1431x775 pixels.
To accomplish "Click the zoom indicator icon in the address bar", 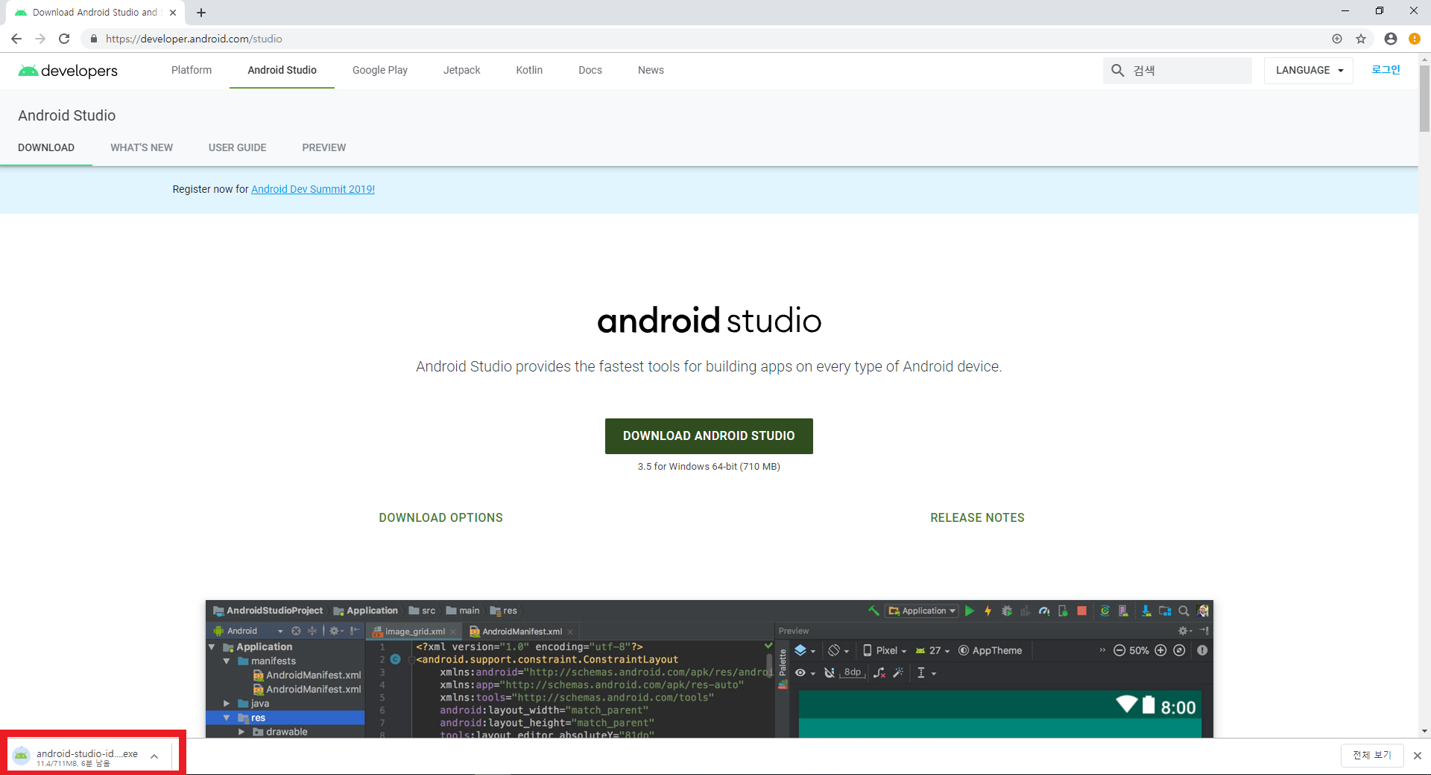I will [x=1337, y=39].
